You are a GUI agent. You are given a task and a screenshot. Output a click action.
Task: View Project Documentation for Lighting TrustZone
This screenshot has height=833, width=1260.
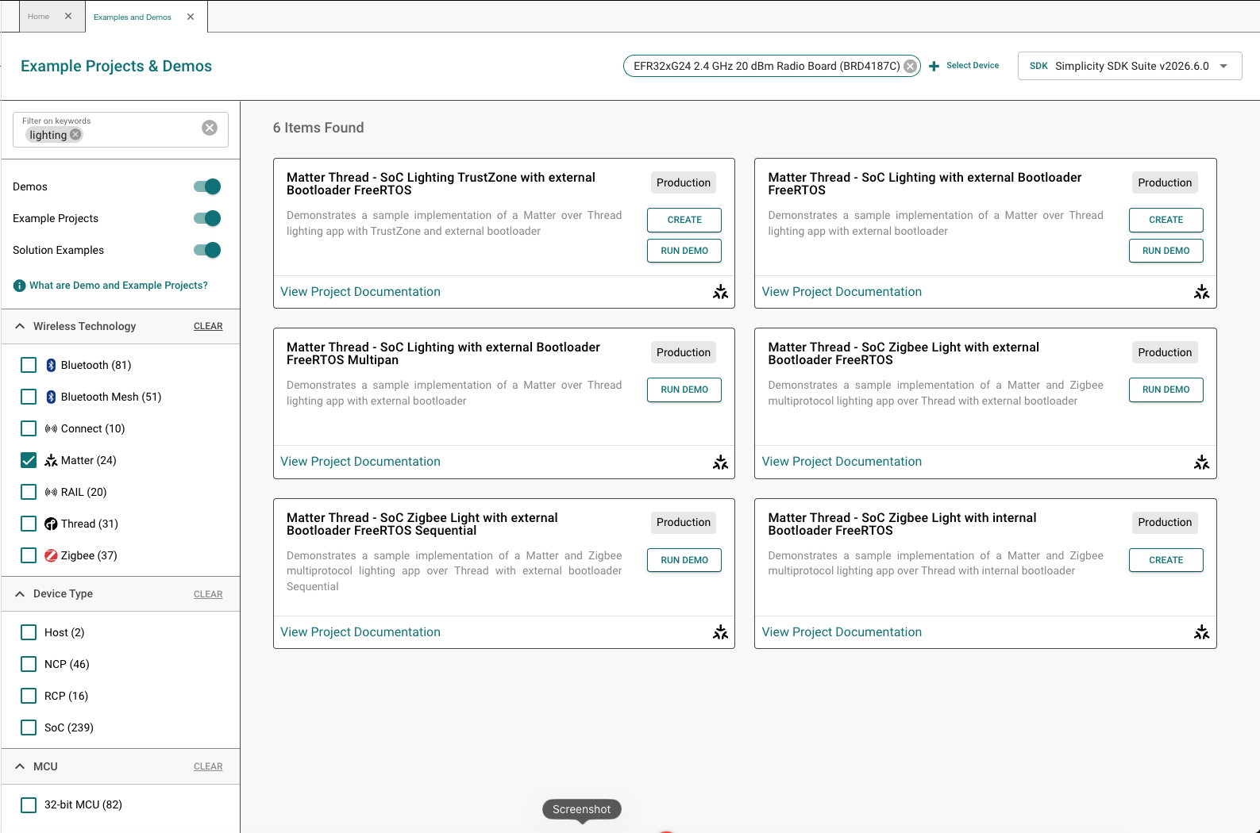point(360,292)
